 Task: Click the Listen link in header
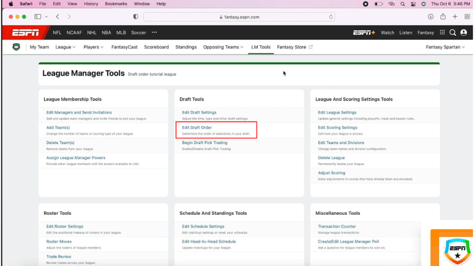click(405, 33)
